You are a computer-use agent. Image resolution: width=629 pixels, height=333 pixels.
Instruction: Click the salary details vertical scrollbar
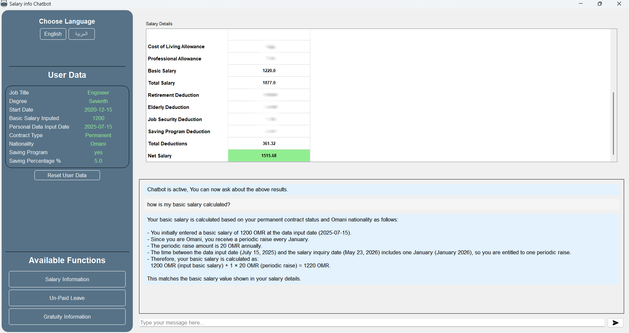point(613,123)
